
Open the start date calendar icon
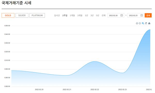click(x=122, y=15)
